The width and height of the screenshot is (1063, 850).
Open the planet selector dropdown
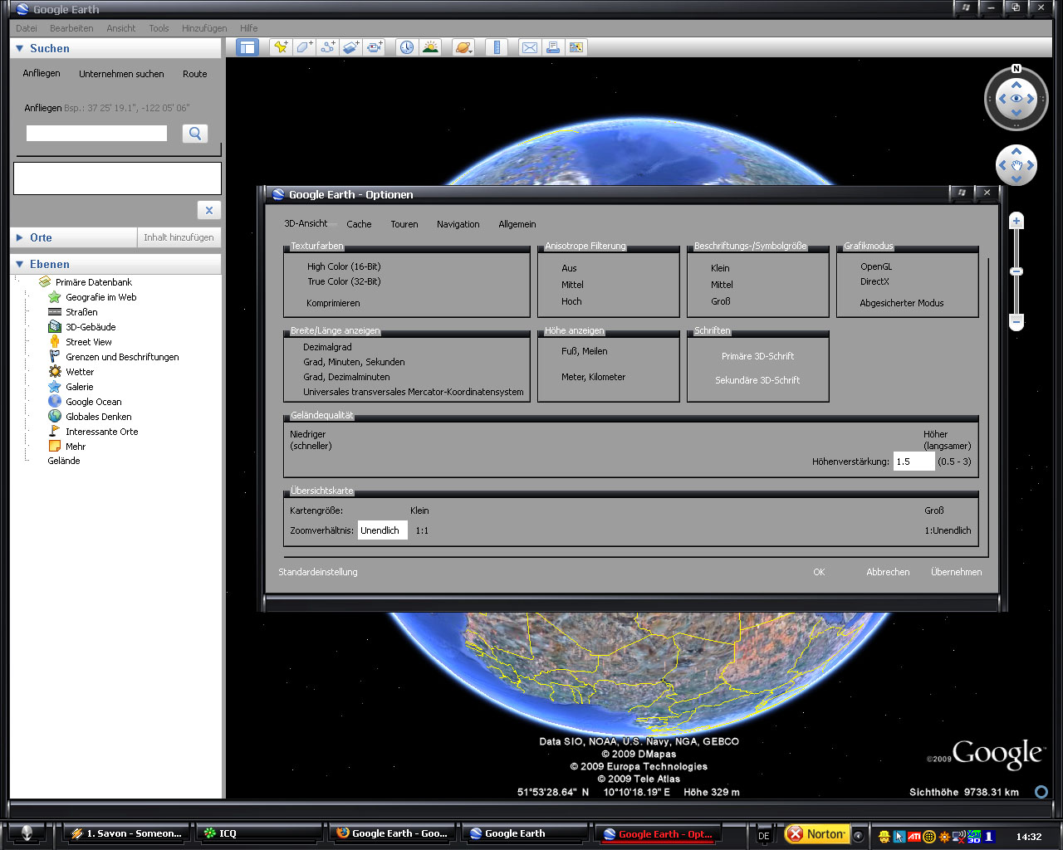point(463,47)
